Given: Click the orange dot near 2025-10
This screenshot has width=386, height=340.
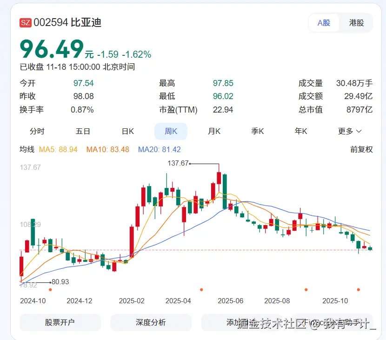Looking at the screenshot, I should (359, 289).
